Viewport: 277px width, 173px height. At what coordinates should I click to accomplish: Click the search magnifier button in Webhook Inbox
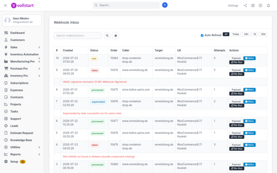(107, 36)
